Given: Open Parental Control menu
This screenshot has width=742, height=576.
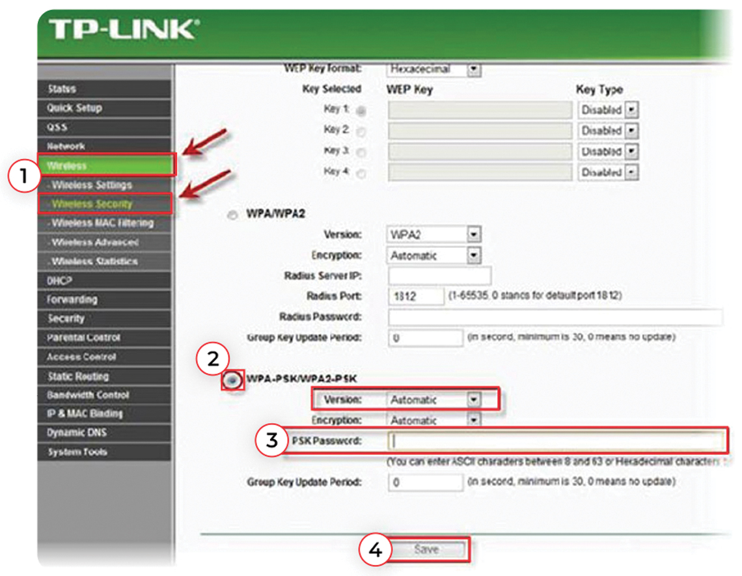Looking at the screenshot, I should (104, 337).
